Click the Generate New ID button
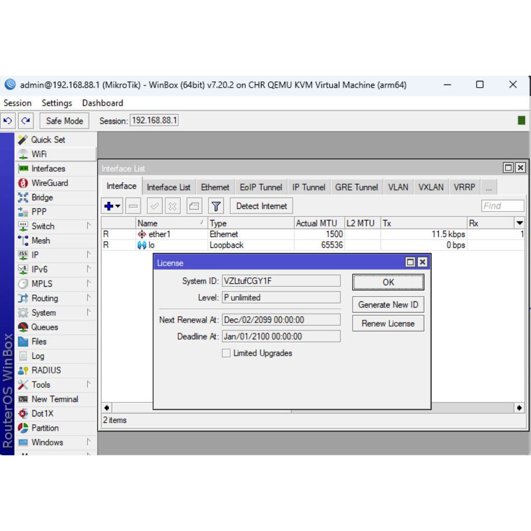 (x=388, y=304)
